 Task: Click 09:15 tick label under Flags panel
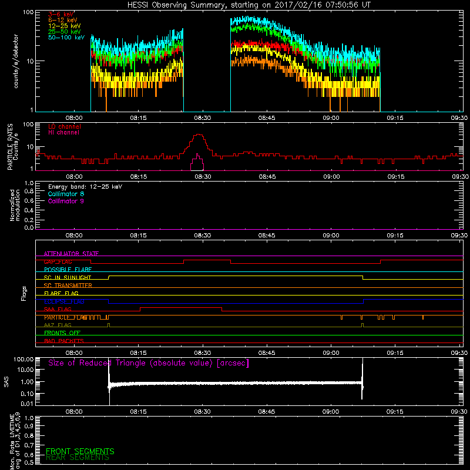(395, 353)
